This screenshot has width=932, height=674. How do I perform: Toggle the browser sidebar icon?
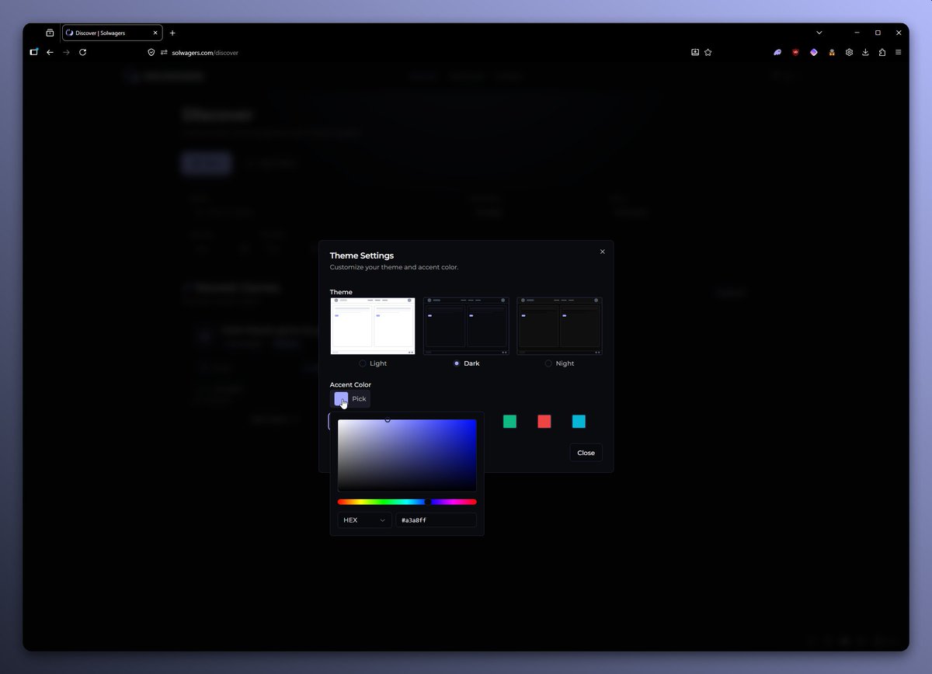(x=33, y=52)
